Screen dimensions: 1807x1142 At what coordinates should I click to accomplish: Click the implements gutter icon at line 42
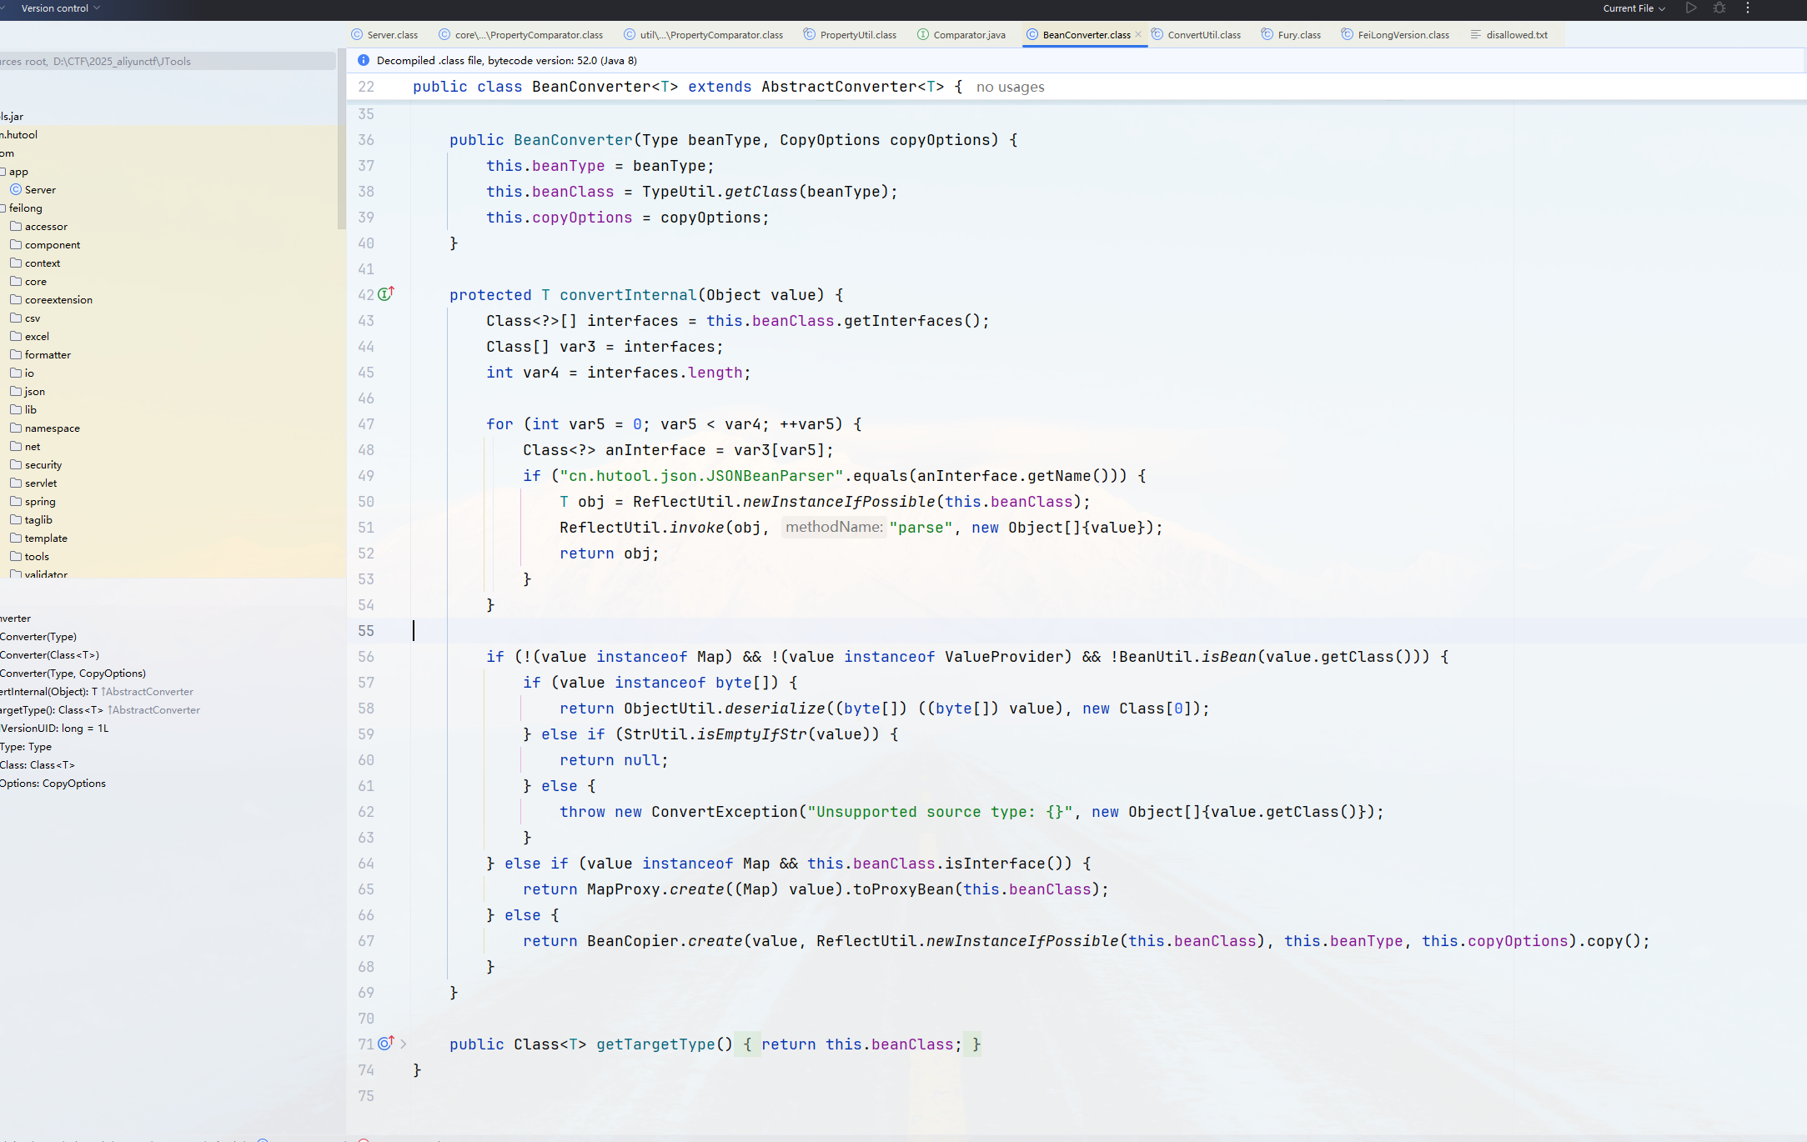[386, 293]
